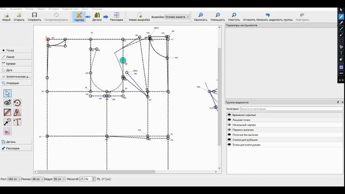
Task: Open the Размер size dropdown
Action: [38, 179]
